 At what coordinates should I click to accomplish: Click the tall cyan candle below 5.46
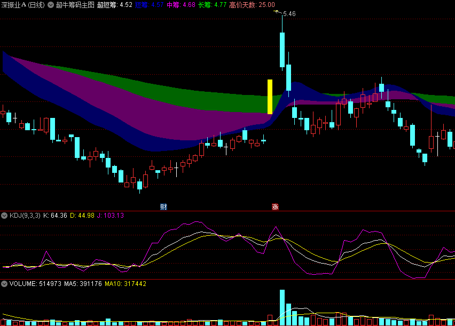click(282, 50)
